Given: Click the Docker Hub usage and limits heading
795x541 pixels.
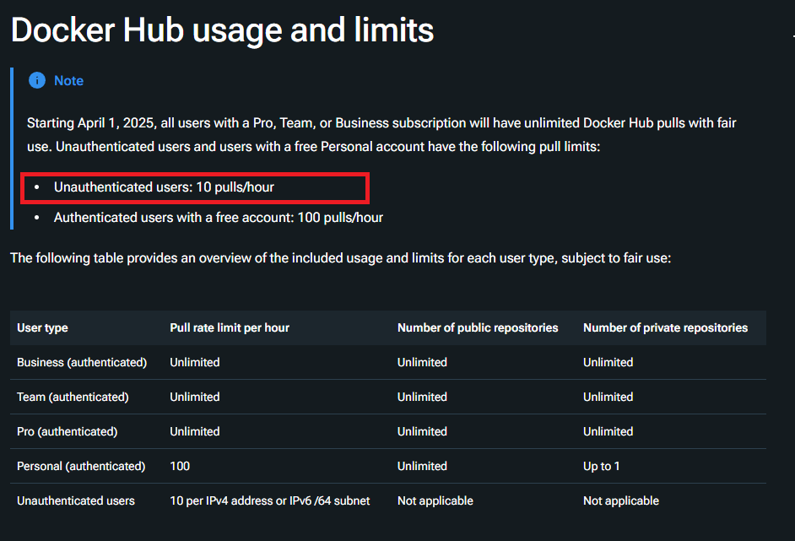Looking at the screenshot, I should point(222,30).
